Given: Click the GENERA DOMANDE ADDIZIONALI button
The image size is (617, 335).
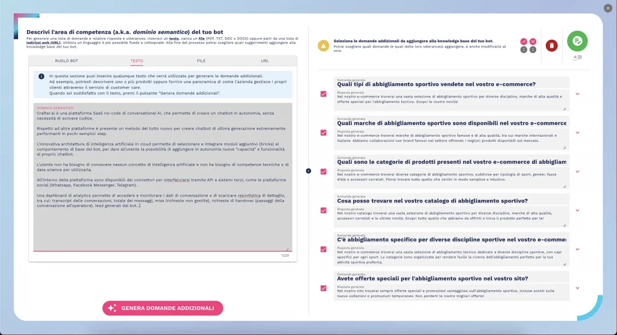Looking at the screenshot, I should pyautogui.click(x=163, y=308).
